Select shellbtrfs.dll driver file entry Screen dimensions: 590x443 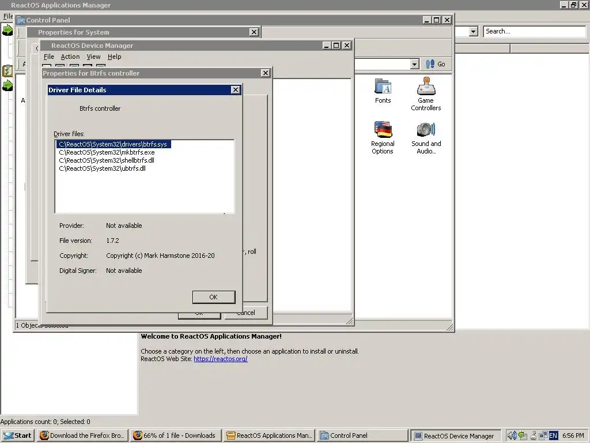pos(107,160)
